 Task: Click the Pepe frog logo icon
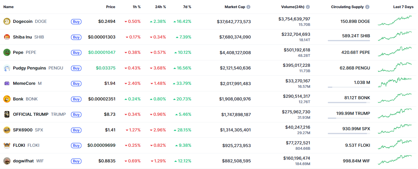click(x=7, y=52)
